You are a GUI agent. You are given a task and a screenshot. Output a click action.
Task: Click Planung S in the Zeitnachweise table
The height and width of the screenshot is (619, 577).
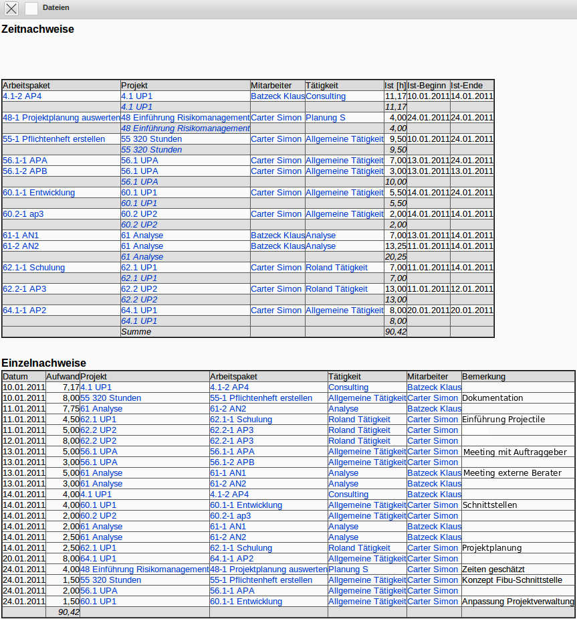pyautogui.click(x=325, y=118)
